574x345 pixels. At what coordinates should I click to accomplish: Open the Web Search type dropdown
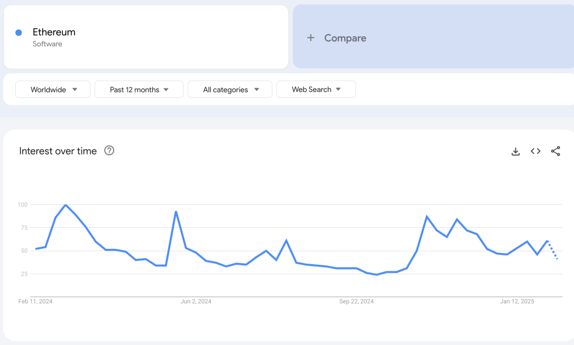(316, 90)
